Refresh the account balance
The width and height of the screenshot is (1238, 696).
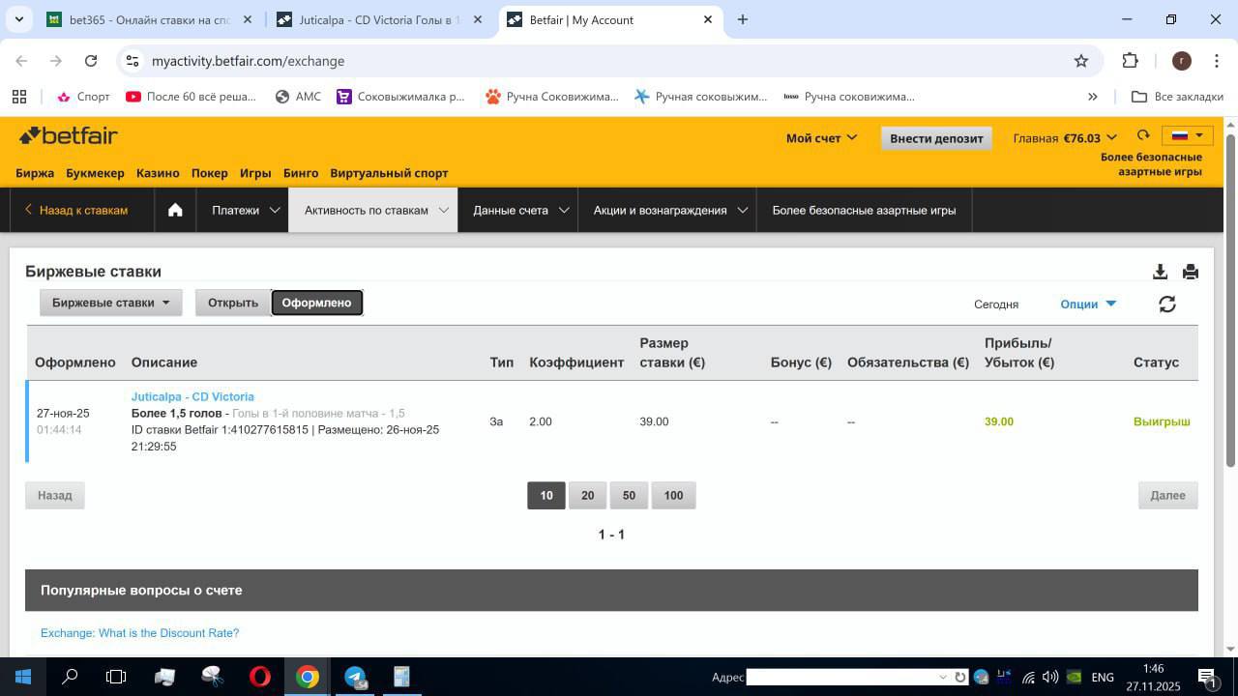coord(1143,136)
